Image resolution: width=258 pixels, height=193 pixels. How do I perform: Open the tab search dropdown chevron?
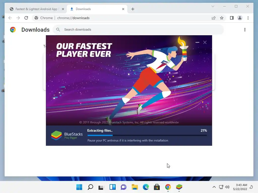[213, 6]
